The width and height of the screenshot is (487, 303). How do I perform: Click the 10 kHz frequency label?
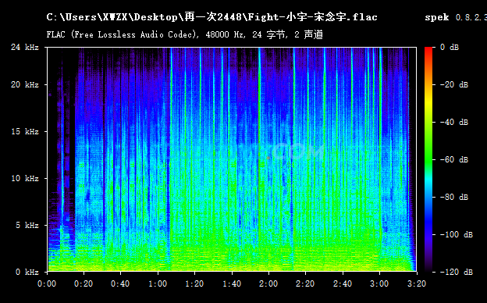coord(25,178)
